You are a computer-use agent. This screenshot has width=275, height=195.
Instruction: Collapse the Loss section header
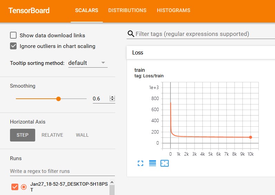point(200,52)
